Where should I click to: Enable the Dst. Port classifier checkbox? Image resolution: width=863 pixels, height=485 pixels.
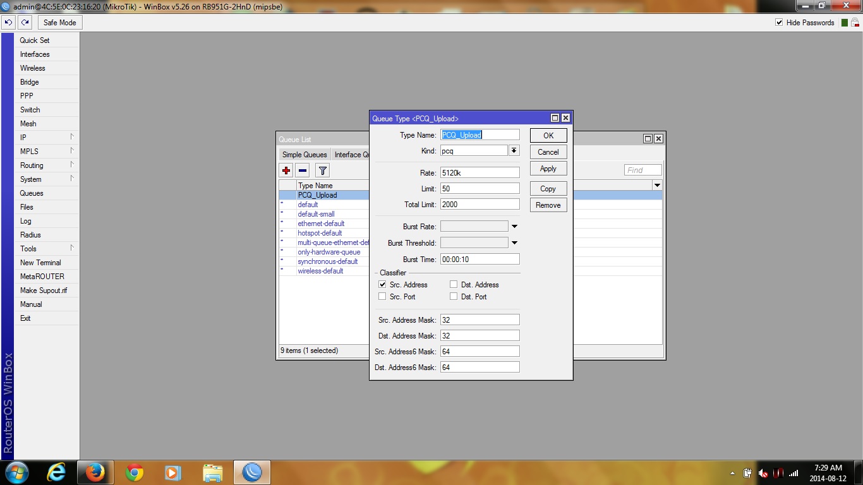454,297
